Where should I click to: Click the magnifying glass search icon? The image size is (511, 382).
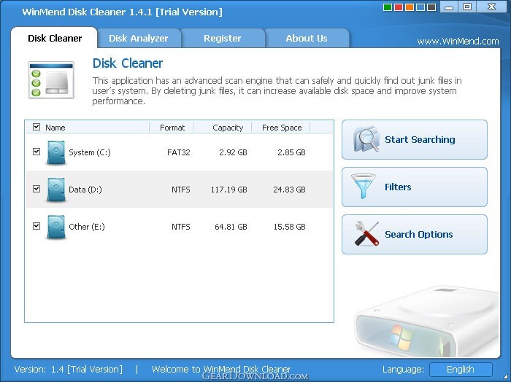366,139
